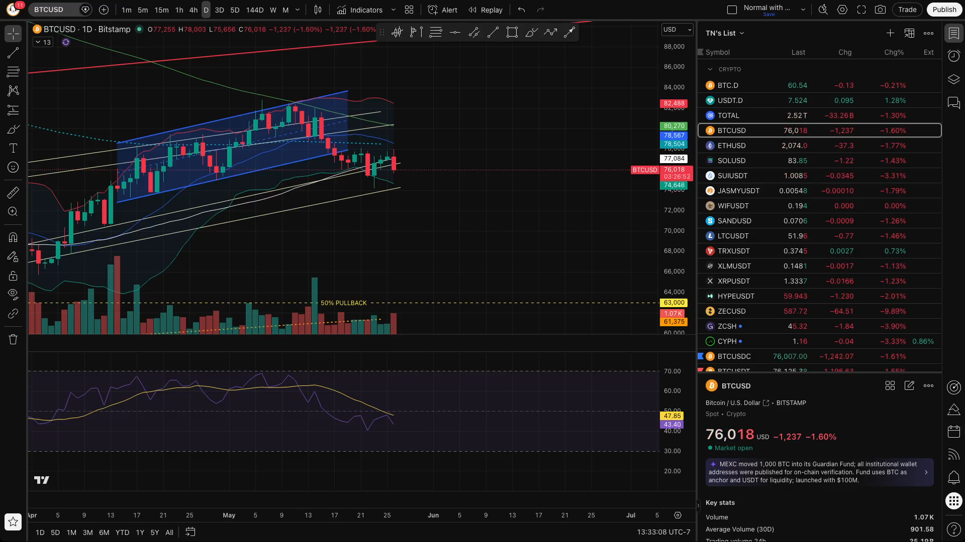Viewport: 965px width, 542px height.
Task: Add a symbol to the watchlist
Action: 890,33
